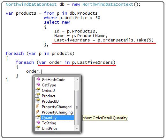Click the PropertyChanged event lightning icon
Image resolution: width=167 pixels, height=140 pixels.
click(37, 107)
